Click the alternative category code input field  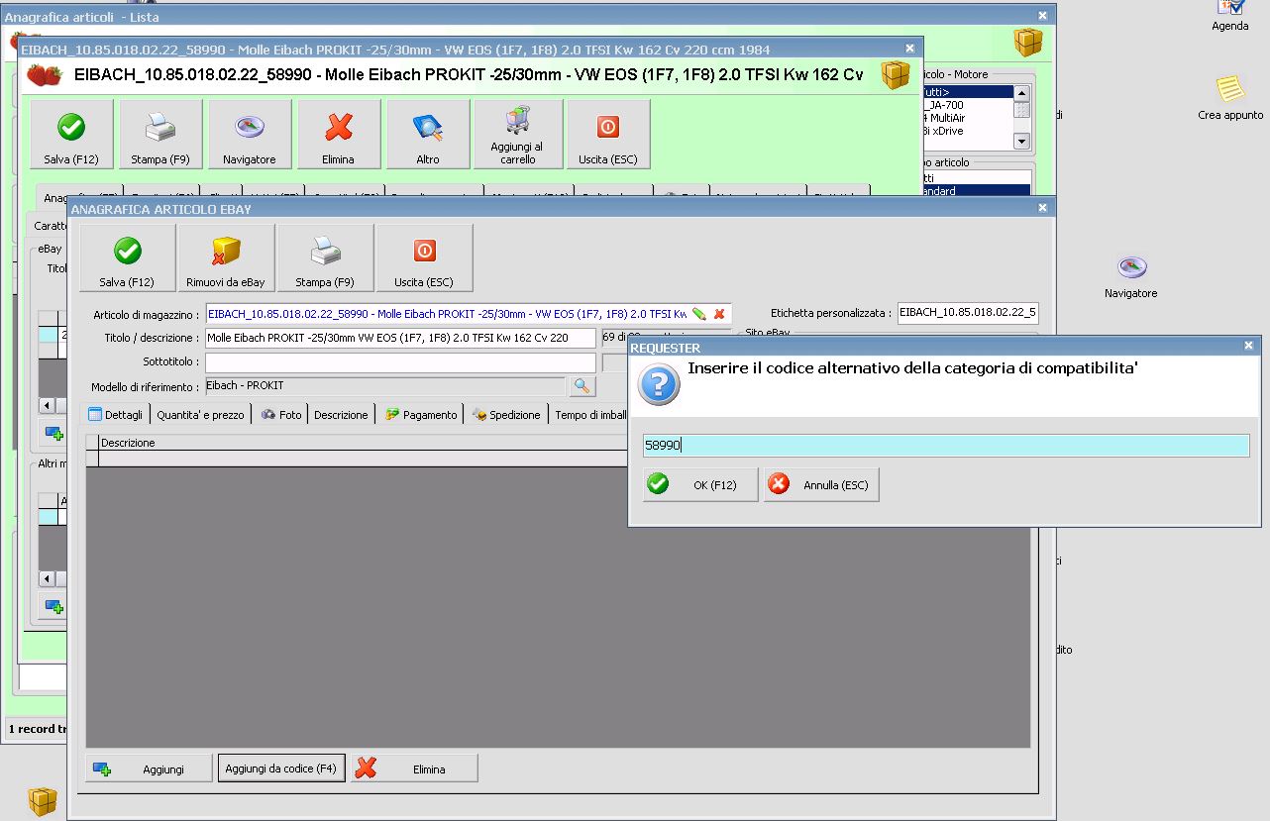click(x=946, y=446)
